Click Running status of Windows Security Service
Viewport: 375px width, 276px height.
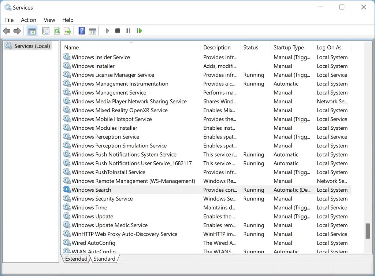pos(253,199)
